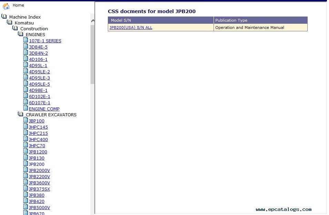This screenshot has height=215, width=329.
Task: Click the sidebar vertical scrollbar thumb
Action: [x=93, y=54]
